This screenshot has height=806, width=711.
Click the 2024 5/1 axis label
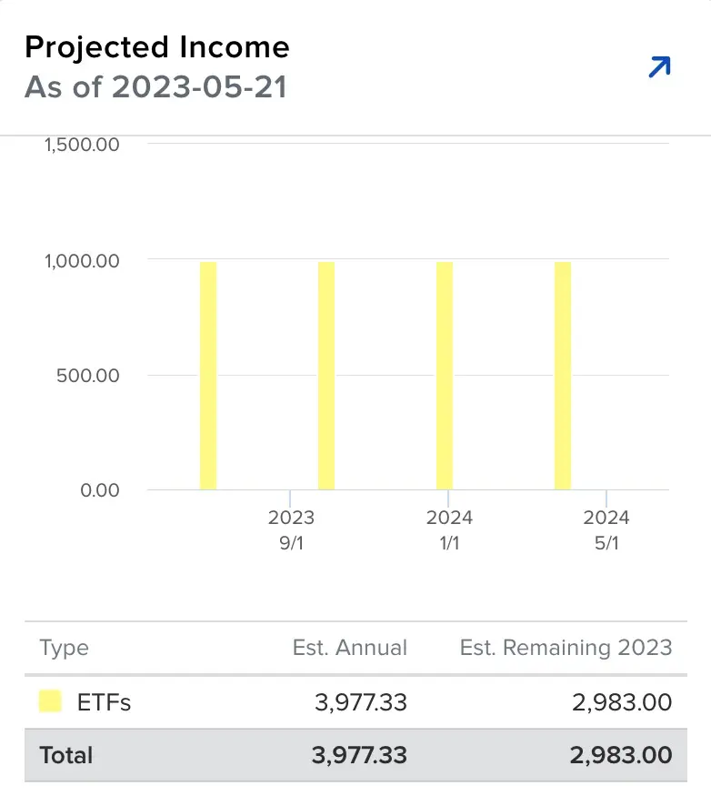[x=606, y=529]
